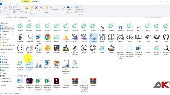Create a New folder from the ribbon
Screen dimensions: 170x95
click(x=47, y=9)
